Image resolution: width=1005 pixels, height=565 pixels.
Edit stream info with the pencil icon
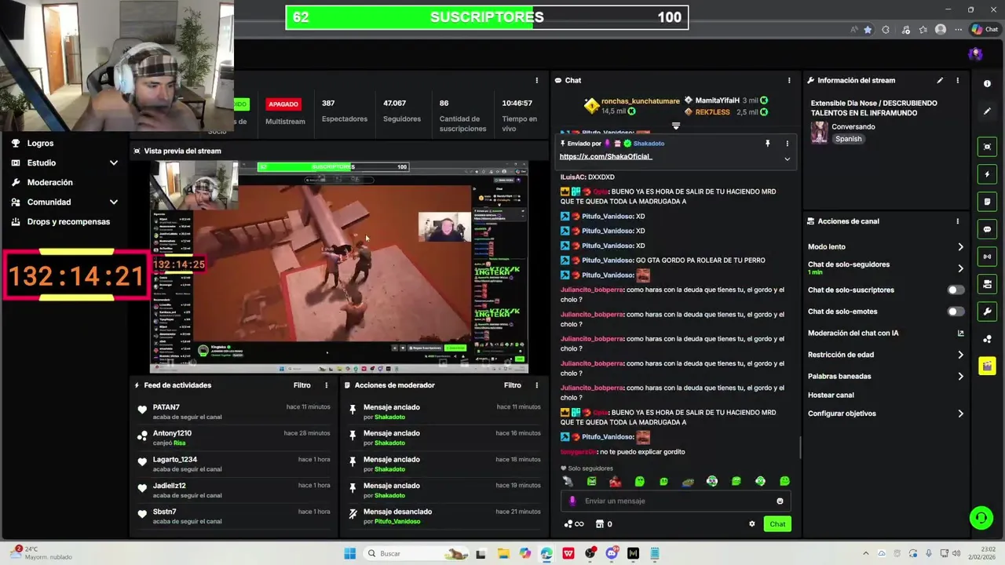pos(940,80)
